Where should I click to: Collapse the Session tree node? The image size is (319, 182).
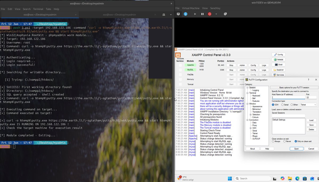click(247, 87)
